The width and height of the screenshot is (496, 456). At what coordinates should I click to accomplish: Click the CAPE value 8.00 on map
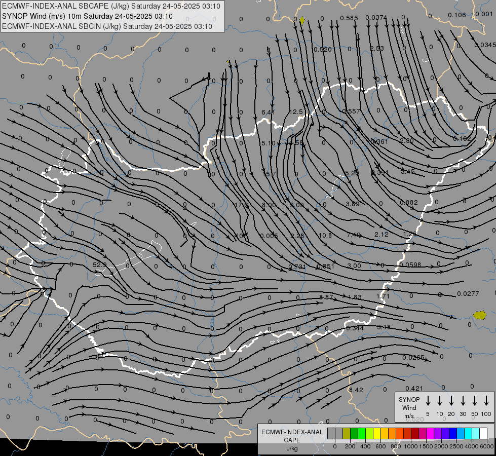269,205
